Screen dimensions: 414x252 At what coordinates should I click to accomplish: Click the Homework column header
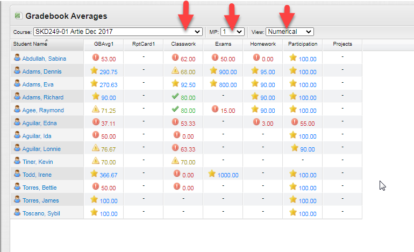pos(263,44)
